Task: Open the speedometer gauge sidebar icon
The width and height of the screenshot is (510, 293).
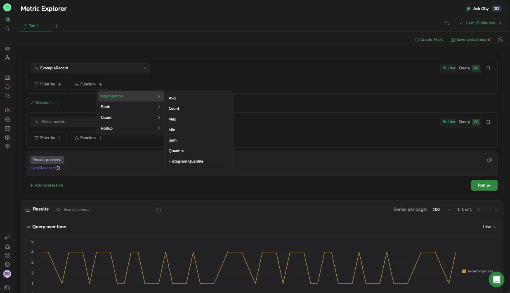Action: click(x=7, y=110)
